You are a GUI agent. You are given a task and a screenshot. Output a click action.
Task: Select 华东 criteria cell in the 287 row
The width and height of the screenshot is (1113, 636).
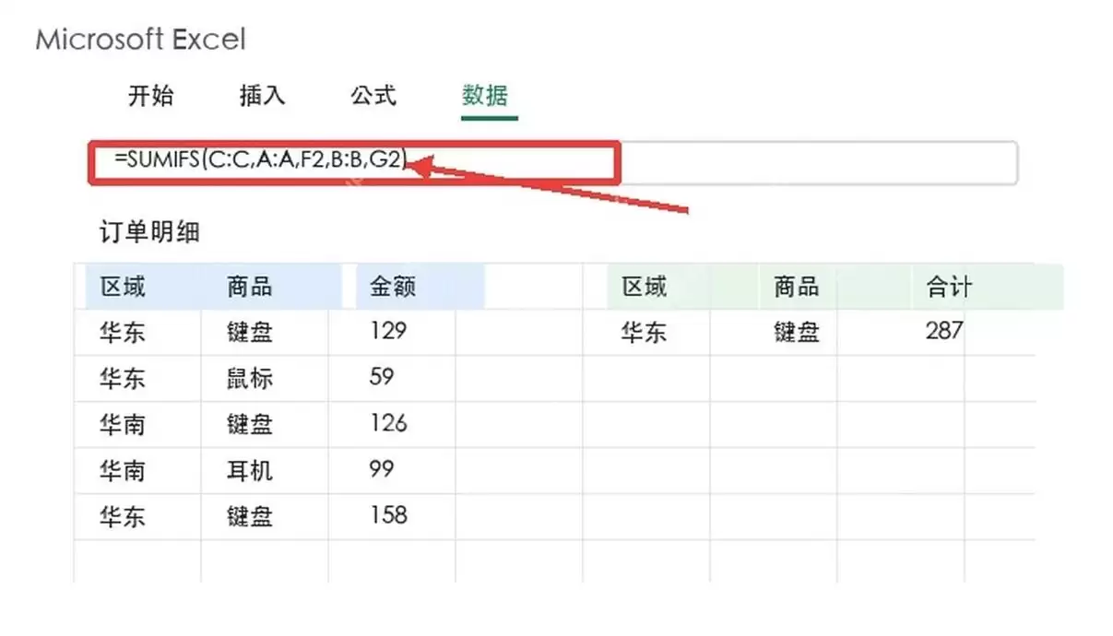pyautogui.click(x=645, y=333)
